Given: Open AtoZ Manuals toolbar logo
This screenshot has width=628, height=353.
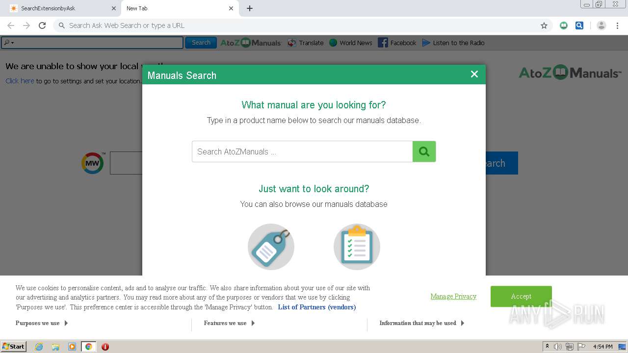Looking at the screenshot, I should click(x=250, y=43).
